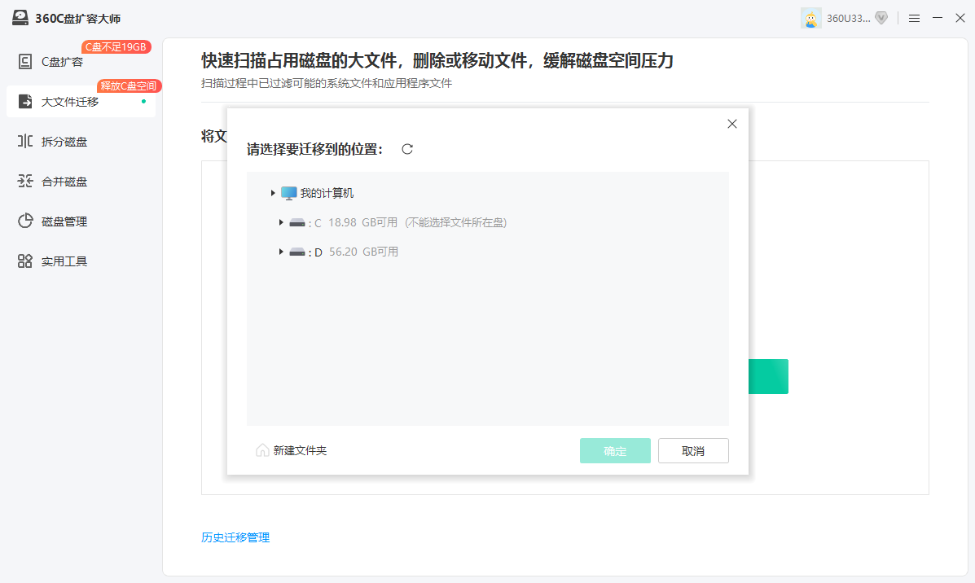Click the user avatar picture
The image size is (975, 583).
click(810, 18)
